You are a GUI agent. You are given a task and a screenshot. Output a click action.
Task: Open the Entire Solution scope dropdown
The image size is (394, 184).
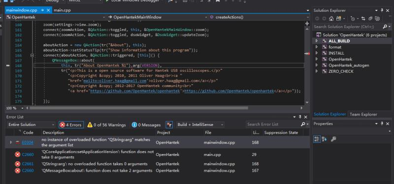[x=31, y=124]
